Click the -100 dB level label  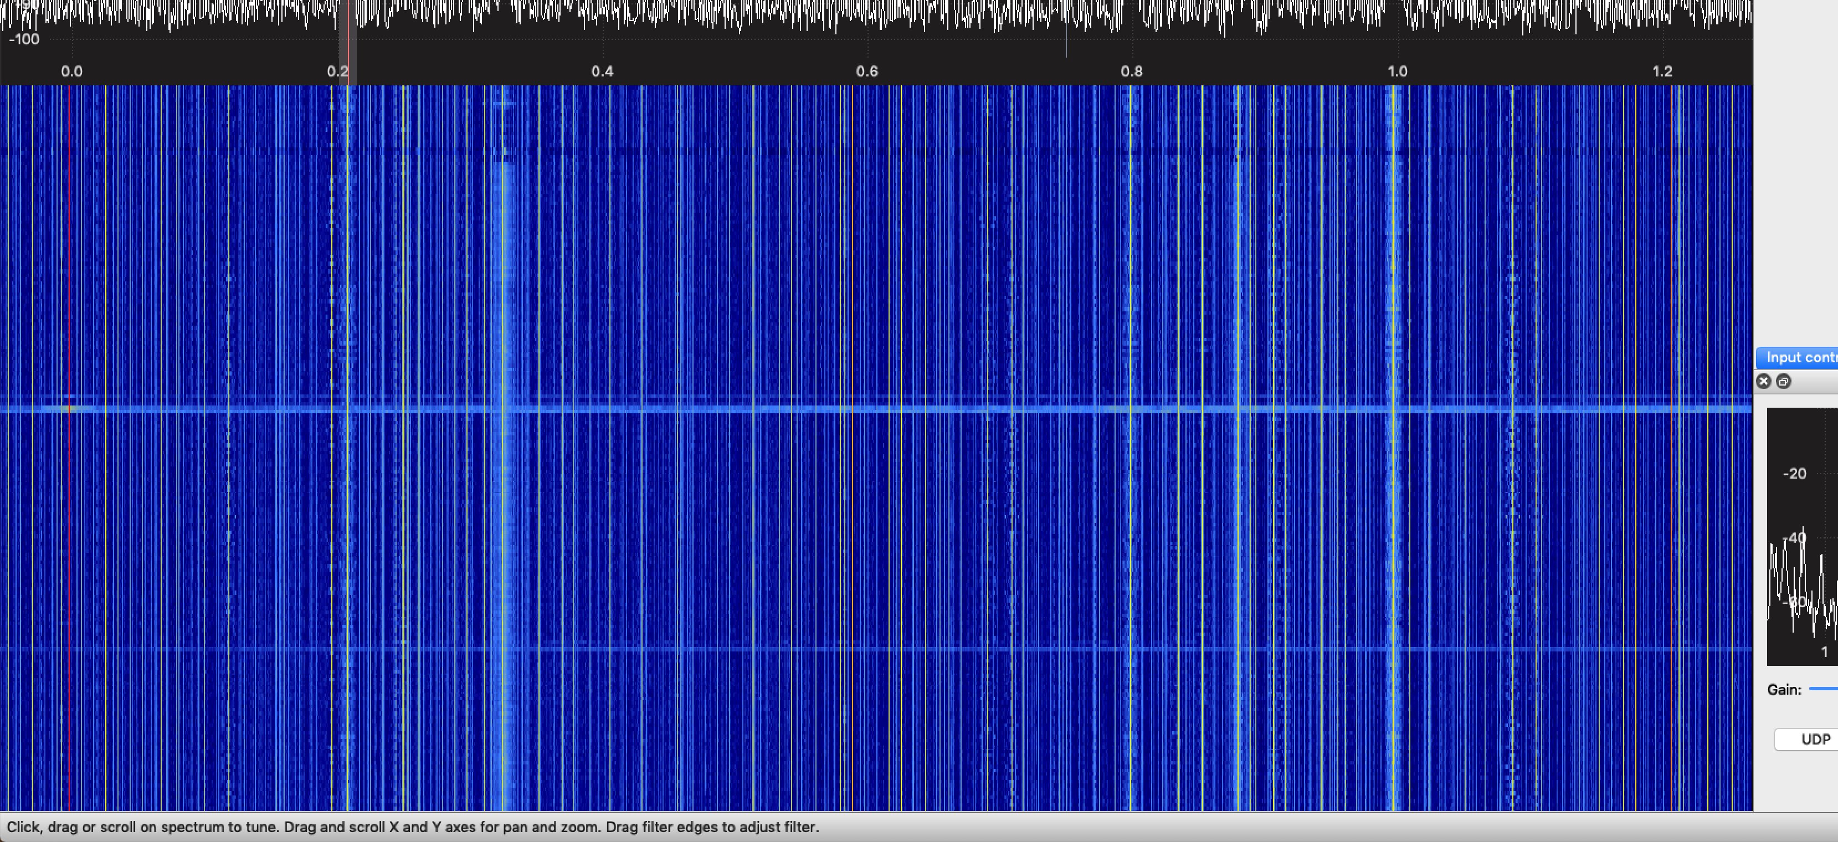(24, 39)
